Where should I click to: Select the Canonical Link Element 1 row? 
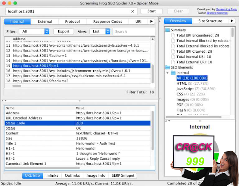[78, 164]
